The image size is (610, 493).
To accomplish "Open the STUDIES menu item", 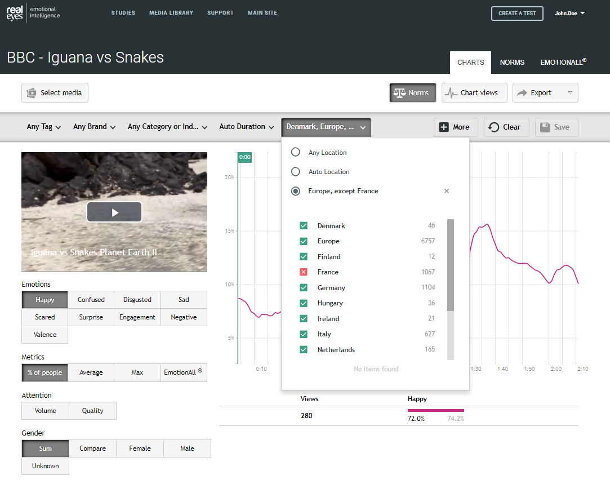I will click(123, 13).
